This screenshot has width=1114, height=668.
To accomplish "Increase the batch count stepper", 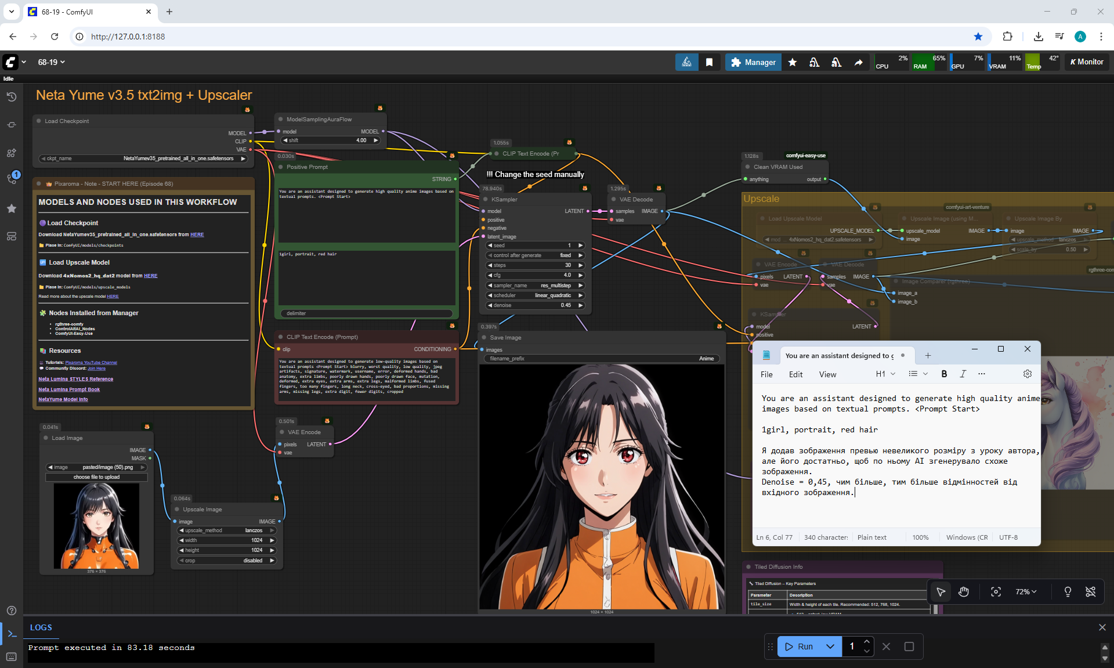I will 866,642.
